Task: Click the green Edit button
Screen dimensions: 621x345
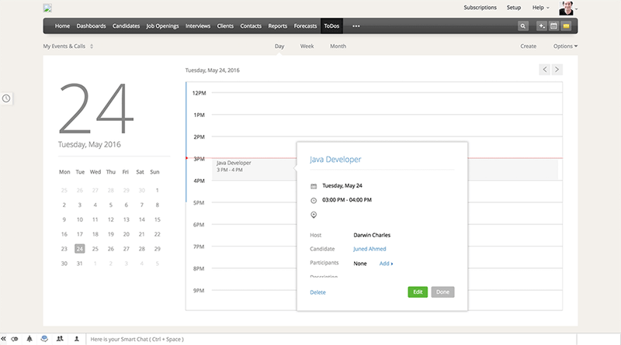Action: point(418,292)
